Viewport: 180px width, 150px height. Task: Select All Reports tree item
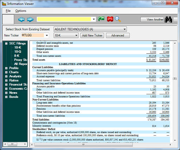coord(21,64)
